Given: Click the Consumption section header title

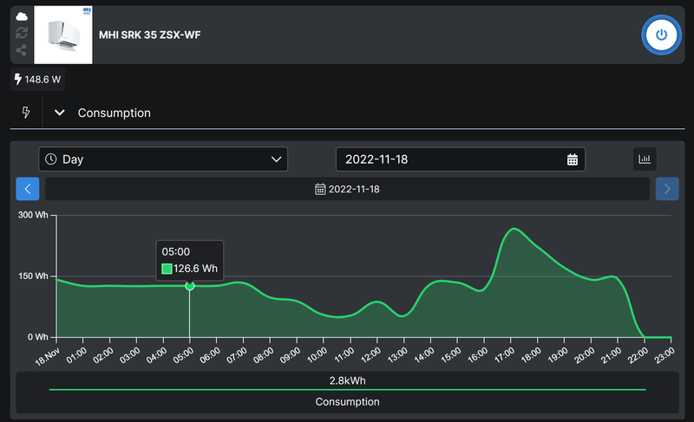Looking at the screenshot, I should tap(114, 113).
